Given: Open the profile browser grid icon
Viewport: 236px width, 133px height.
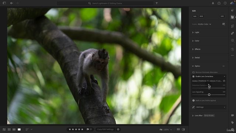Looking at the screenshot, I should [223, 24].
